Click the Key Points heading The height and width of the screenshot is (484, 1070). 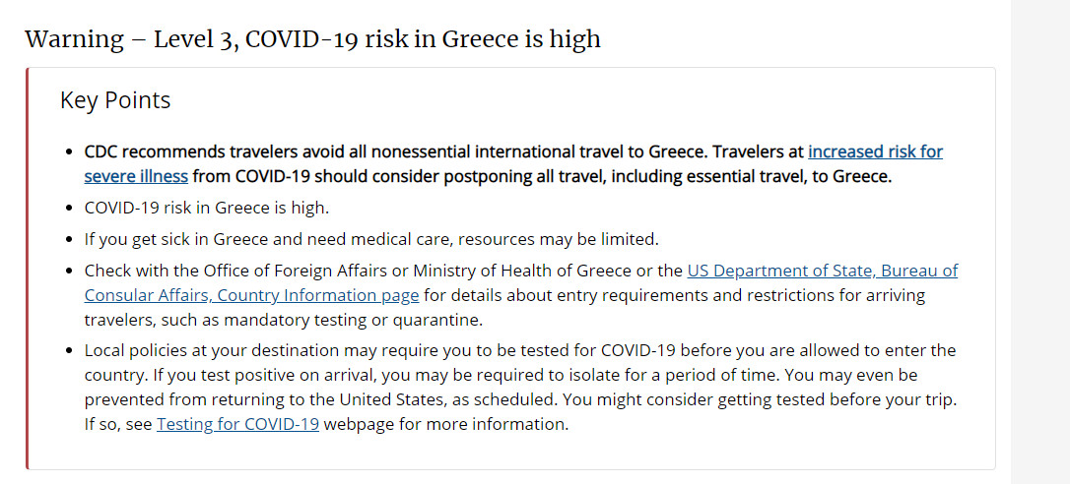(115, 100)
